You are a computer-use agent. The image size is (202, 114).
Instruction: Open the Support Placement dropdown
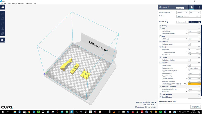[x=194, y=68]
